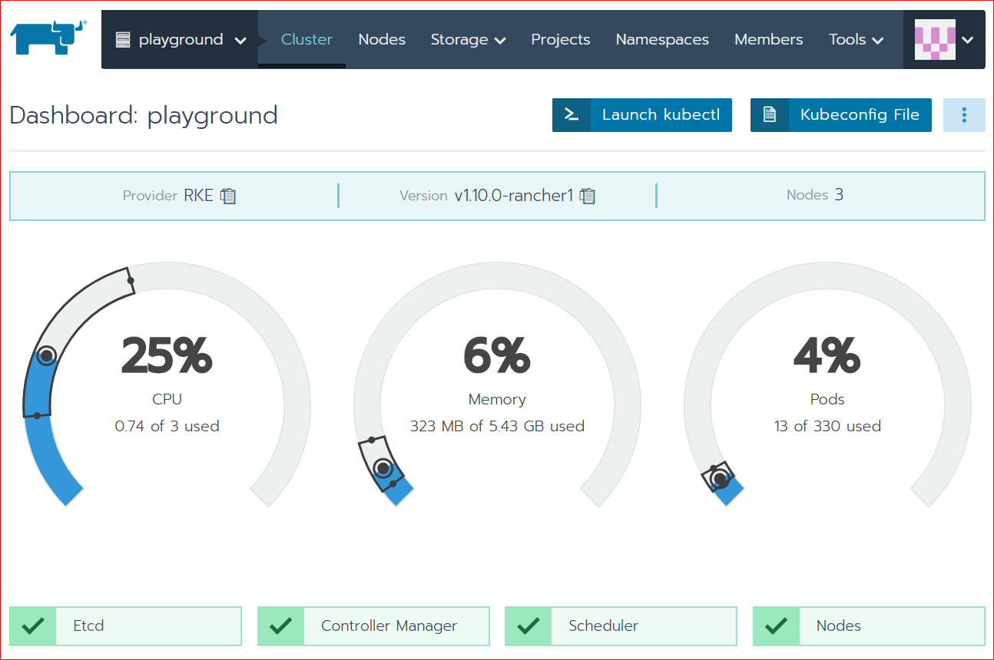
Task: Click the Etcd status checkmark icon
Action: 32,626
